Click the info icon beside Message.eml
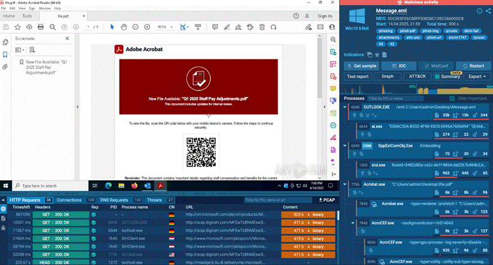Image resolution: width=493 pixels, height=265 pixels. pos(479,11)
